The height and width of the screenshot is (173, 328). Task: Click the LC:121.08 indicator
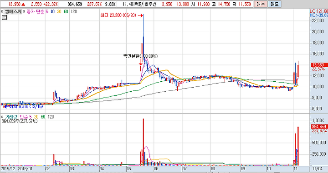pos(319,11)
